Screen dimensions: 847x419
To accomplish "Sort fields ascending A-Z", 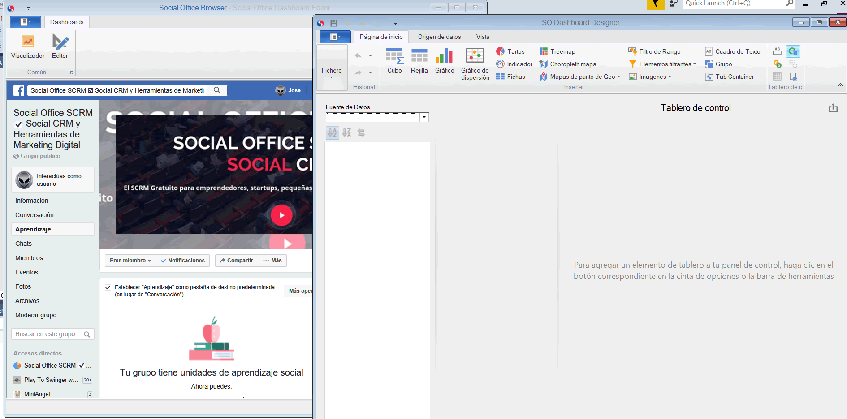I will pos(333,133).
